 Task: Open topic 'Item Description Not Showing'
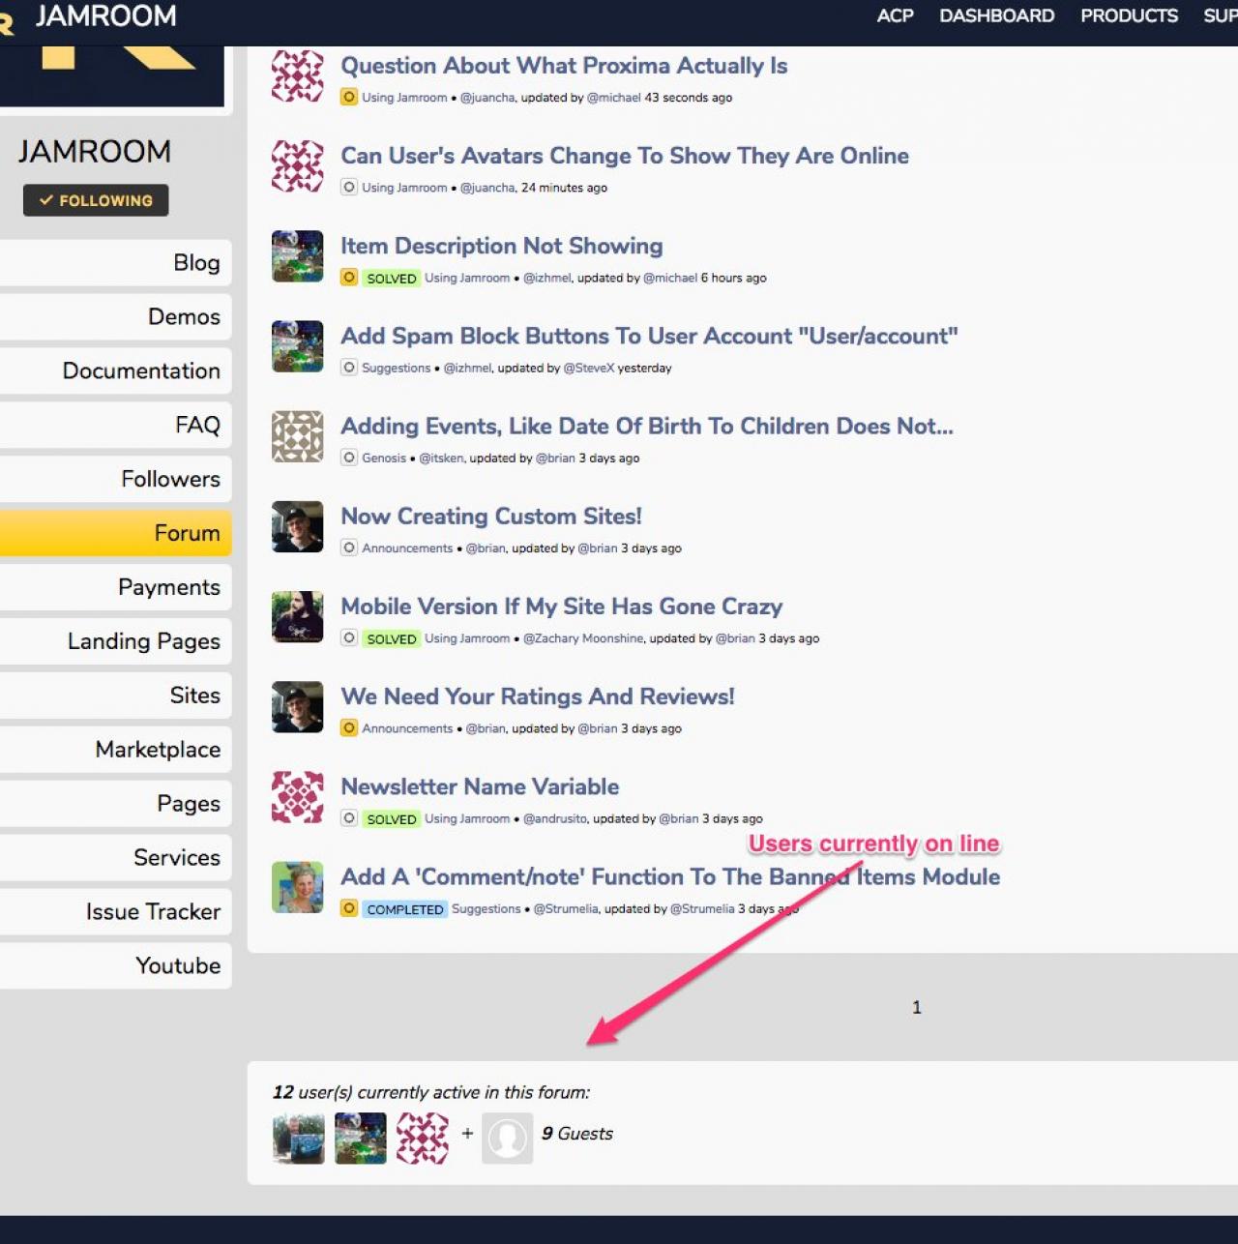pos(502,246)
